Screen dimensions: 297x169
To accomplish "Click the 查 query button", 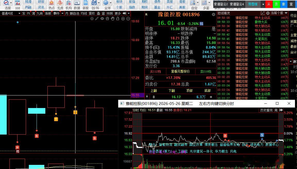I will pyautogui.click(x=291, y=4).
